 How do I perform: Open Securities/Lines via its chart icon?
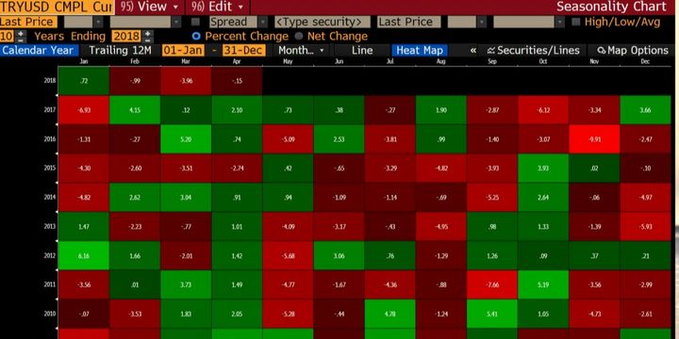(490, 51)
